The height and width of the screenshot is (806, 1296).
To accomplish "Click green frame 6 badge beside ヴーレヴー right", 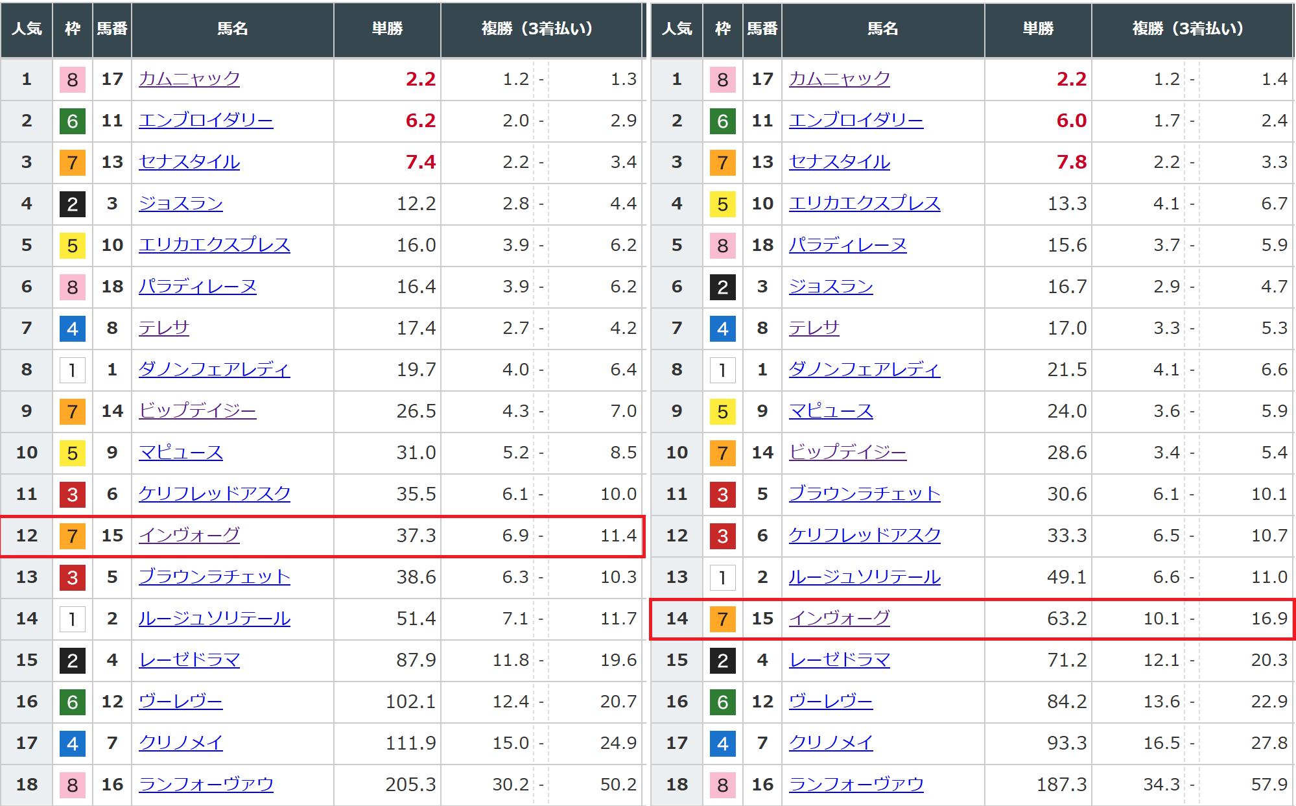I will (723, 702).
